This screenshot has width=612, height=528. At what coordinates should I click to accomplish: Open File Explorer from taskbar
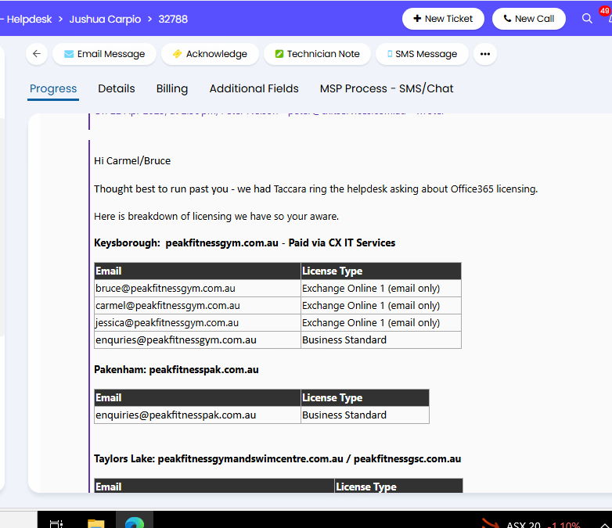pyautogui.click(x=95, y=523)
